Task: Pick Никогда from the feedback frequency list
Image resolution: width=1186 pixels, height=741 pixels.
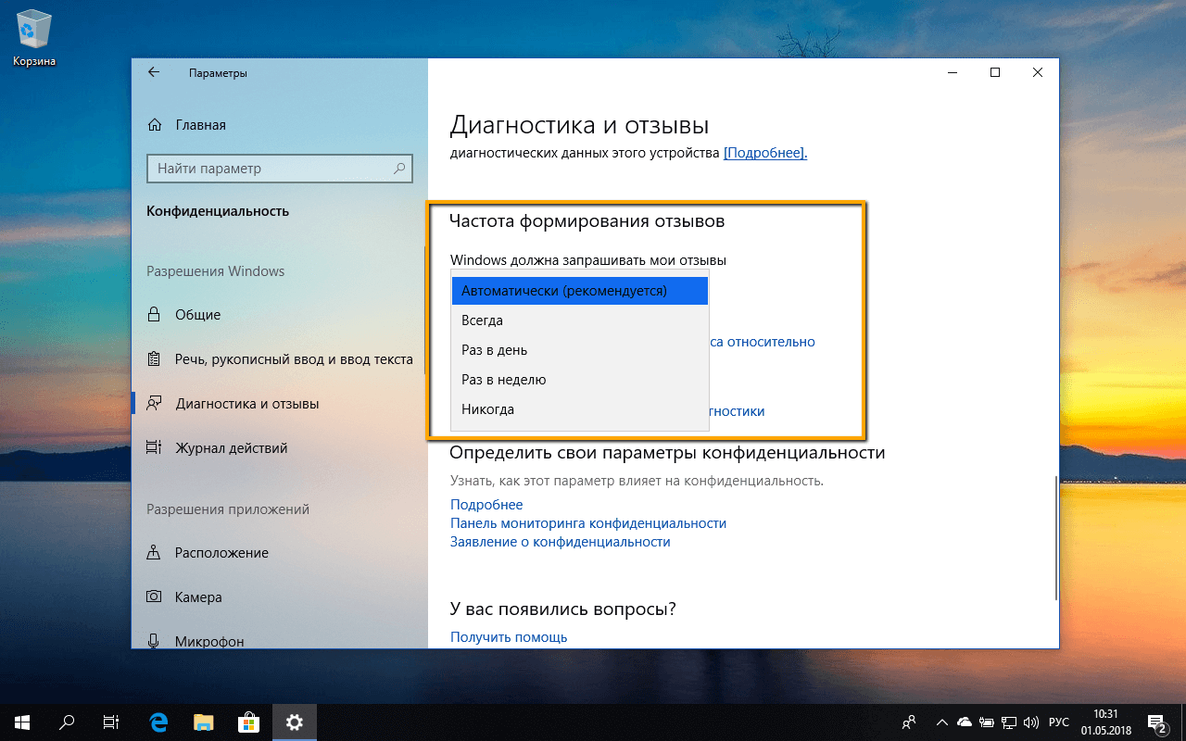Action: tap(579, 409)
